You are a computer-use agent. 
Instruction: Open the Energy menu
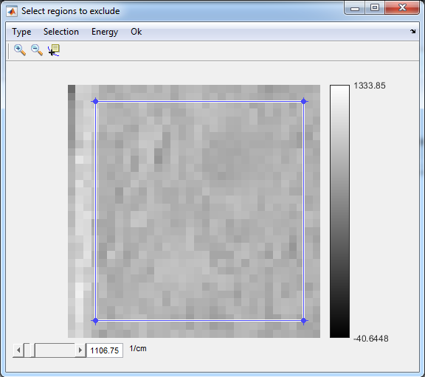(105, 32)
